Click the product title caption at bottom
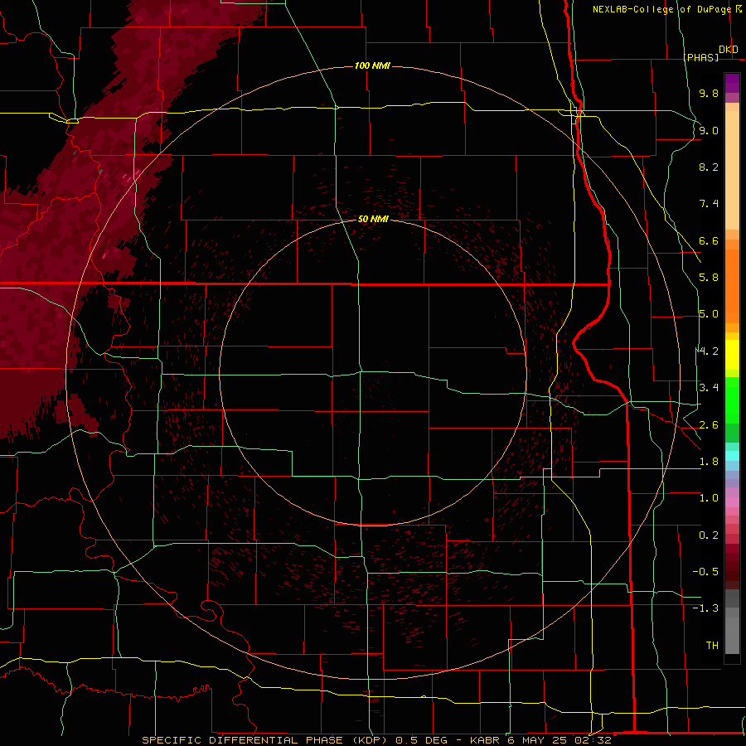 click(376, 740)
